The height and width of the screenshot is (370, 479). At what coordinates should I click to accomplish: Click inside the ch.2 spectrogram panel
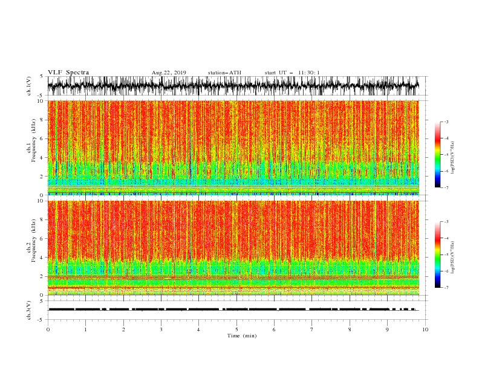click(233, 248)
